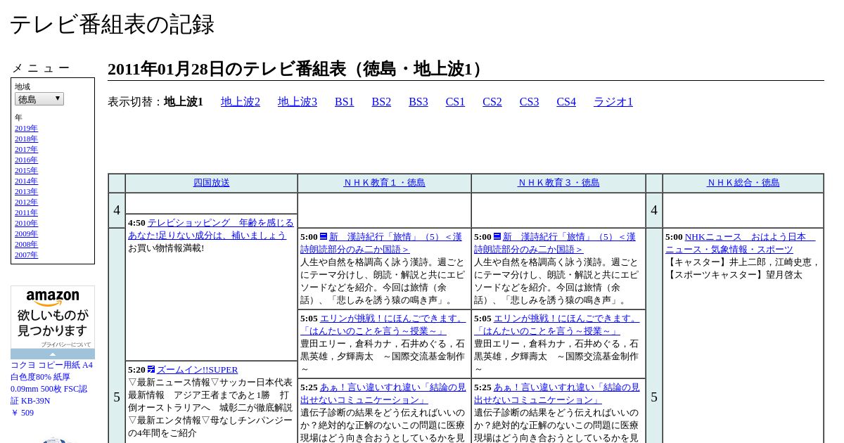Image resolution: width=844 pixels, height=443 pixels.
Task: Open the ＮＨＫ総合・徳島 channel link
Action: (x=743, y=183)
